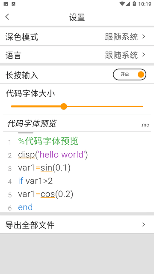Open the 语言 setting row
Viewport: 154px width, 274px height.
click(x=77, y=55)
